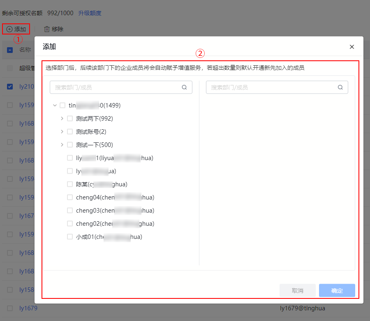Viewport: 370px width, 321px height.
Task: Click the 移除 trash icon button
Action: 53,29
